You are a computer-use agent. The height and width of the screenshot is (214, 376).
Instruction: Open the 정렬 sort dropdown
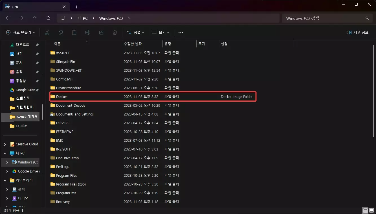pos(135,32)
